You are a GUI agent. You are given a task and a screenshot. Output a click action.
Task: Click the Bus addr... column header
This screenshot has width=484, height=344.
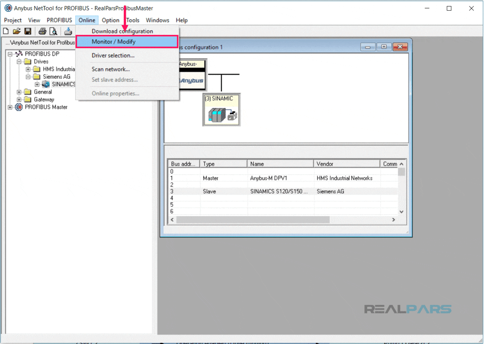(184, 164)
